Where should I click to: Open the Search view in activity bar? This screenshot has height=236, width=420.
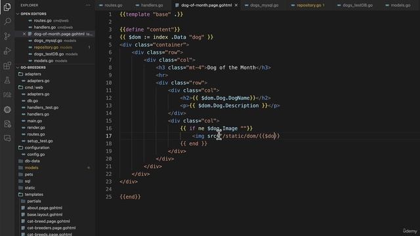click(x=7, y=21)
